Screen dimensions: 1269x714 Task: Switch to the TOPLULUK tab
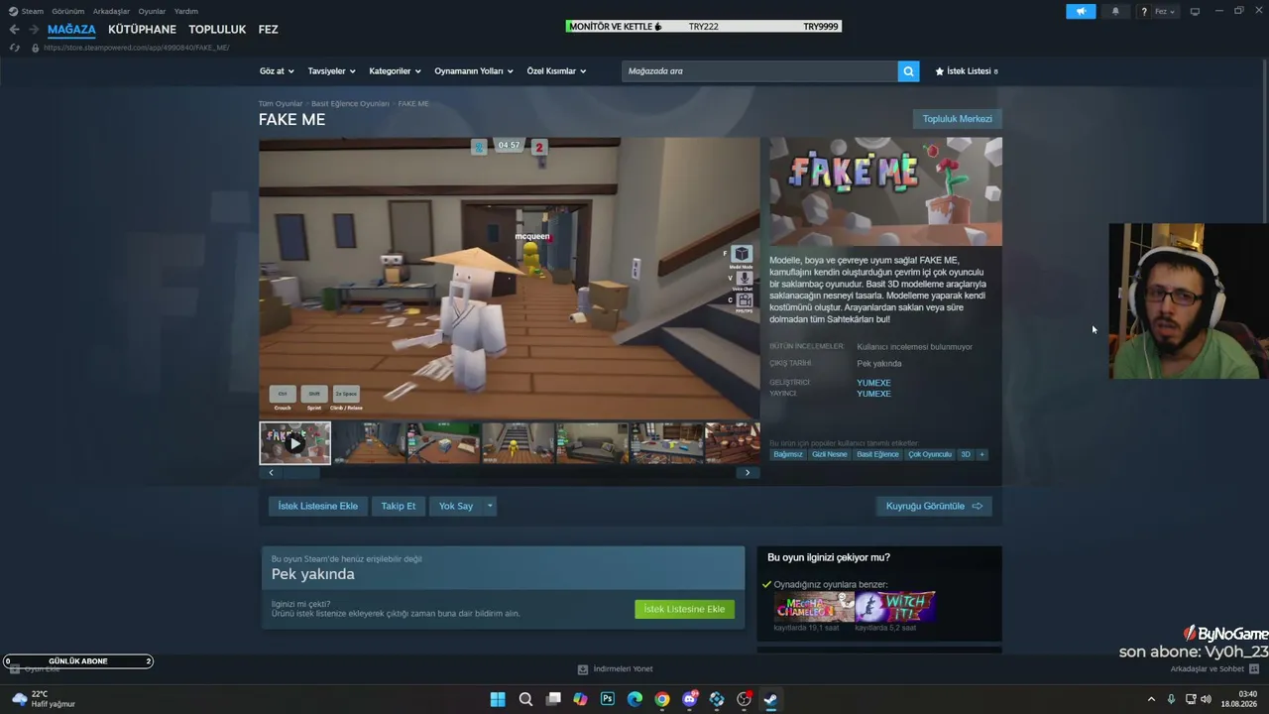217,30
